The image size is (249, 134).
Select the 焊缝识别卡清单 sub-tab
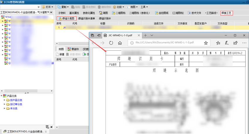coord(86,18)
